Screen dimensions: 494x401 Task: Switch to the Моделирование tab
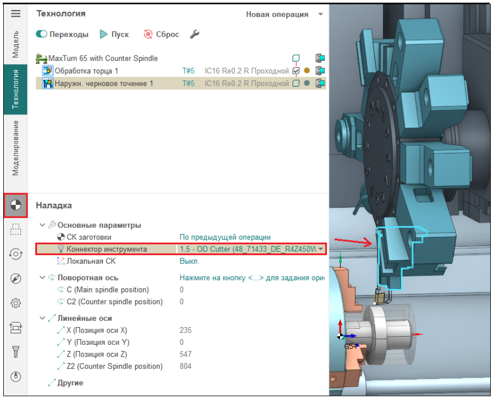[16, 148]
